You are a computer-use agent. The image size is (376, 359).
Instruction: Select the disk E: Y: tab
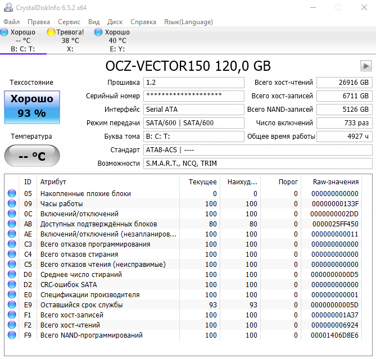pyautogui.click(x=117, y=40)
